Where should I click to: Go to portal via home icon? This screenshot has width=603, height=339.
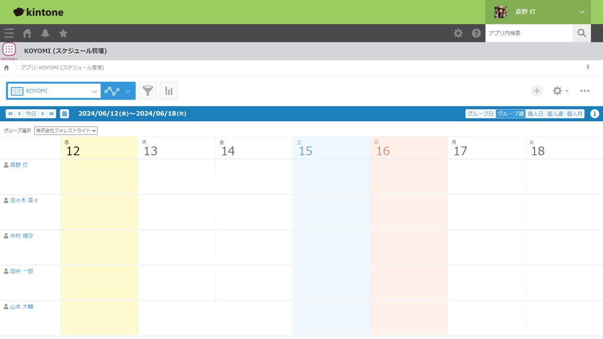(x=27, y=33)
